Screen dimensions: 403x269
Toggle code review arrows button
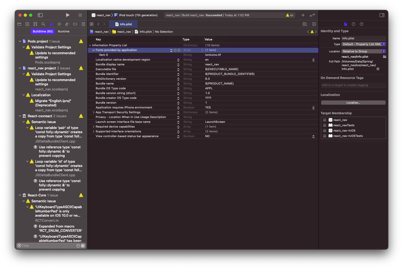coord(312,15)
